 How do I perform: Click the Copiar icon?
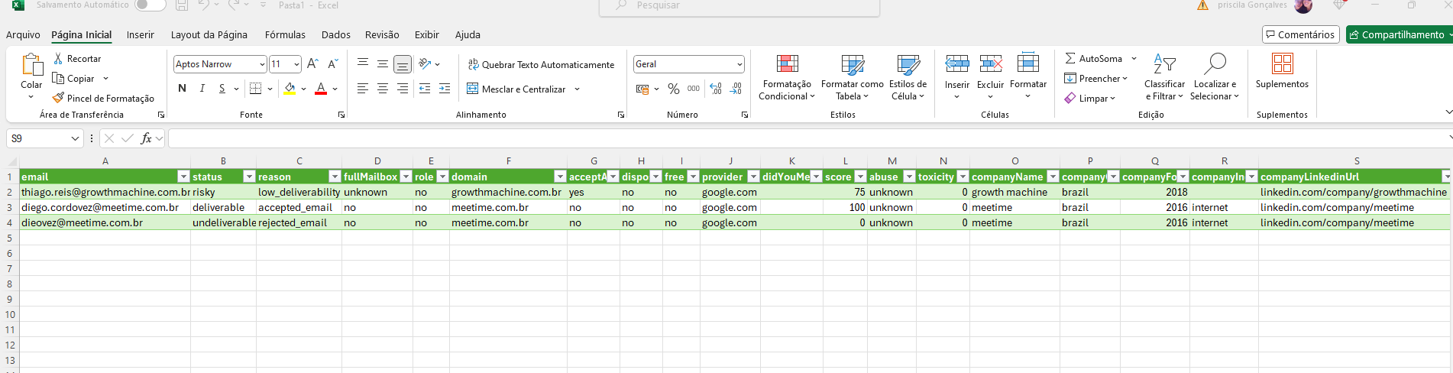pos(58,78)
